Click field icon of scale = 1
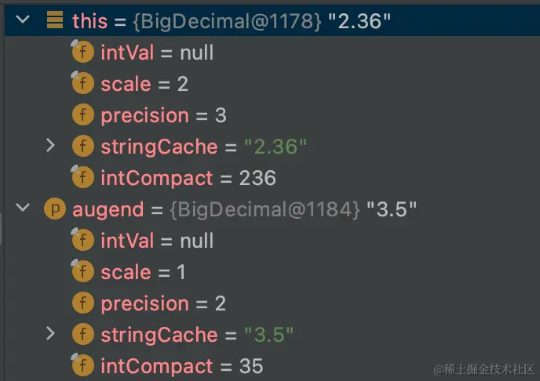 click(82, 271)
